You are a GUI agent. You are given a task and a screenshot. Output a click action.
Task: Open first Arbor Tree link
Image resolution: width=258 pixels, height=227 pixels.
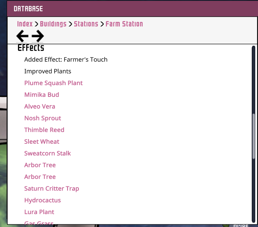pyautogui.click(x=40, y=165)
